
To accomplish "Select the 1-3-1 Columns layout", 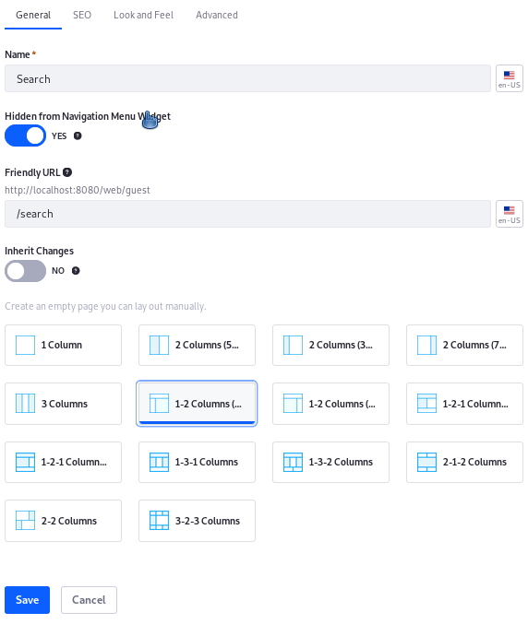I will 197,462.
